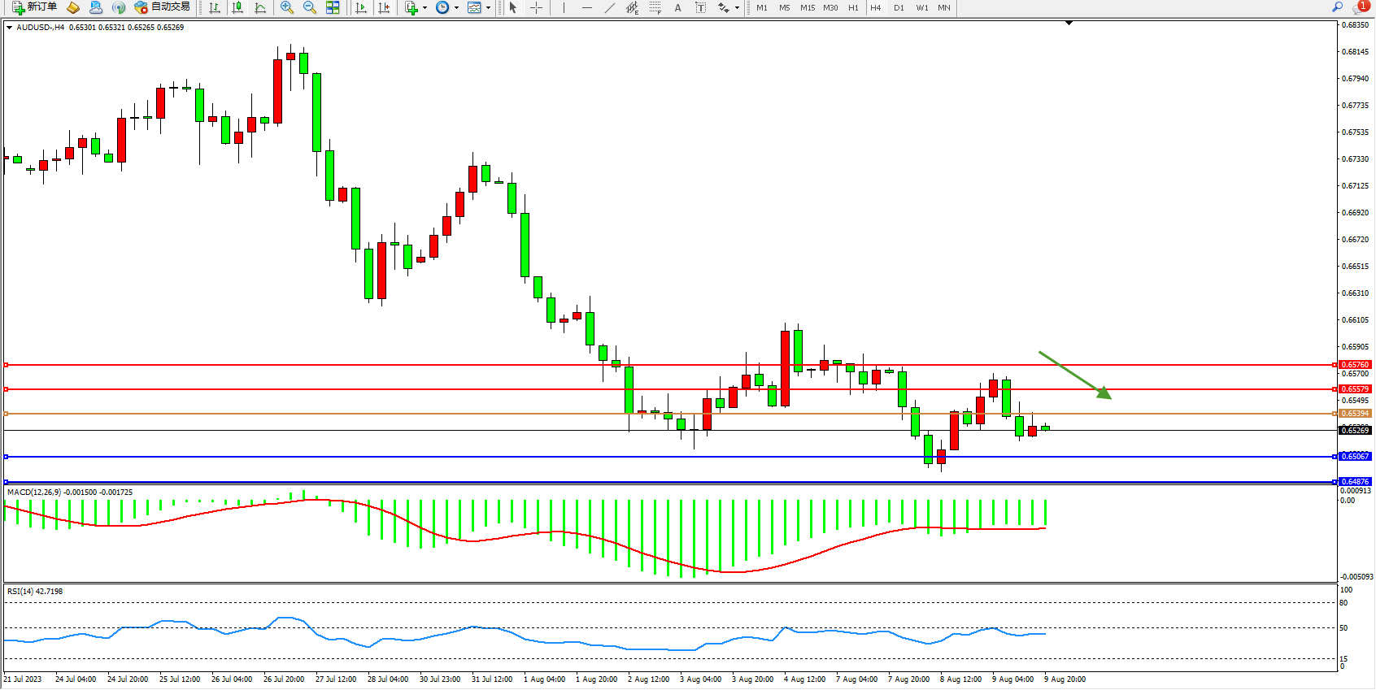Image resolution: width=1376 pixels, height=690 pixels.
Task: Zoom in on the chart
Action: (x=287, y=7)
